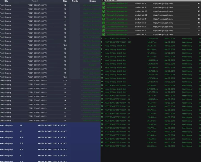Click the '1,653,110 ms' checkout time
The width and height of the screenshot is (201, 162).
pos(153,75)
